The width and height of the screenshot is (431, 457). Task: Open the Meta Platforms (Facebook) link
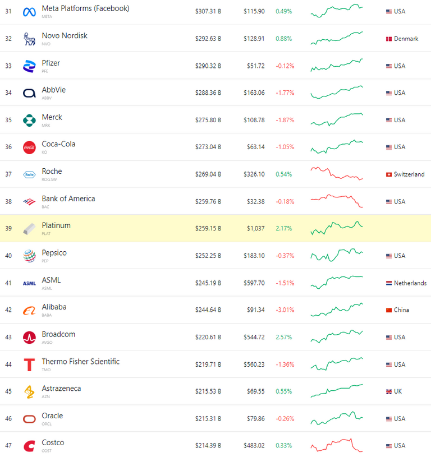click(x=85, y=8)
